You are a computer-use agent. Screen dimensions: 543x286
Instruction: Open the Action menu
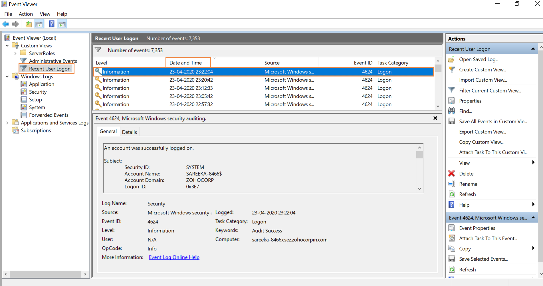click(x=26, y=14)
